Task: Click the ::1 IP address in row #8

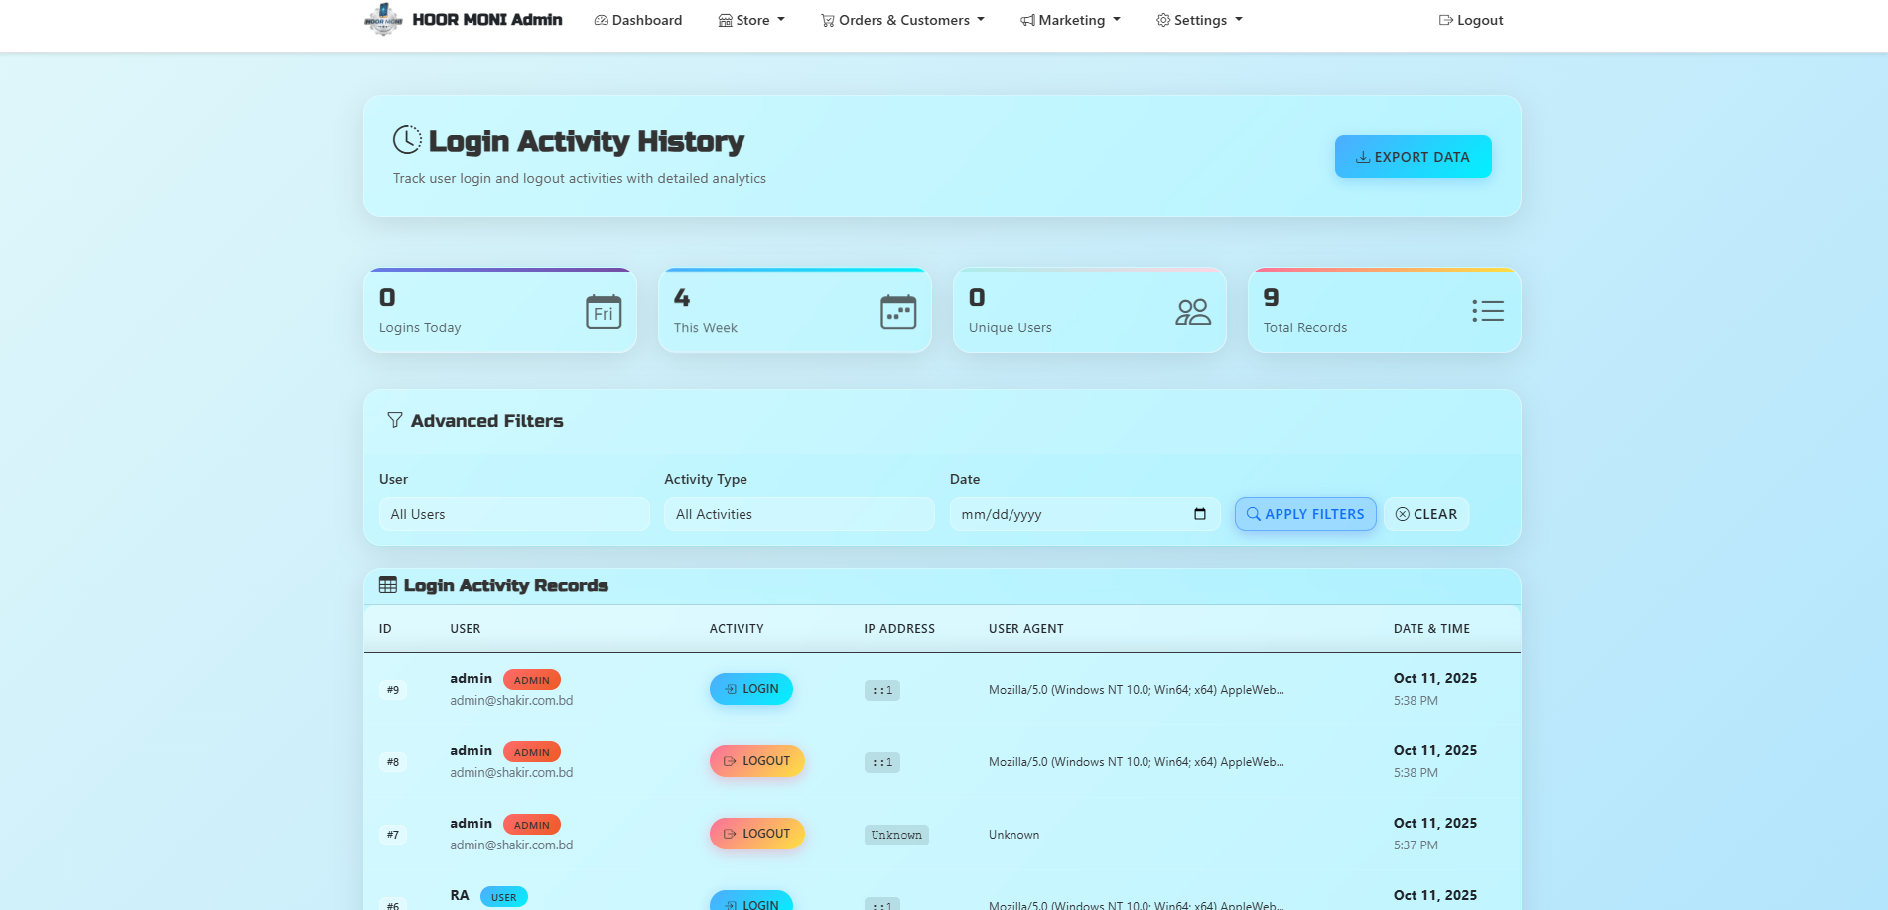Action: click(882, 762)
